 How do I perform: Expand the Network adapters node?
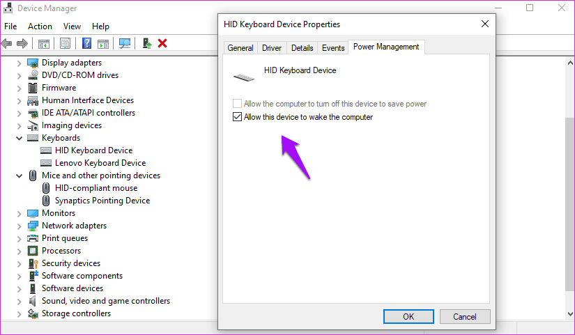[x=19, y=226]
